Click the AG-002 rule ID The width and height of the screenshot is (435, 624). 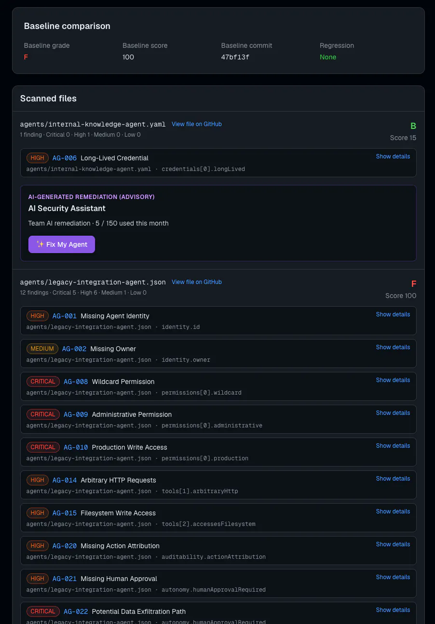tap(74, 349)
